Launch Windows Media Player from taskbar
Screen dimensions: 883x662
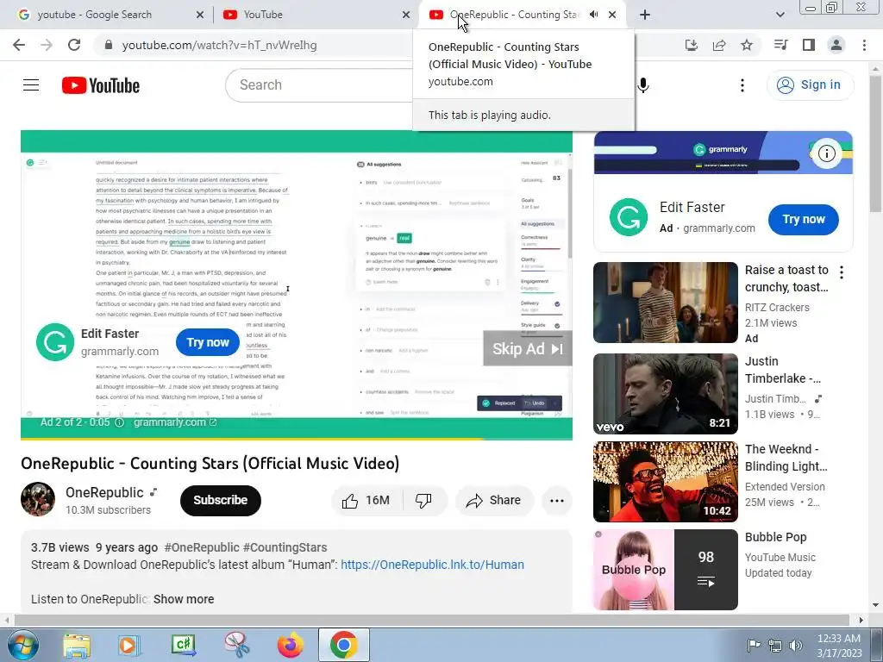click(x=129, y=645)
